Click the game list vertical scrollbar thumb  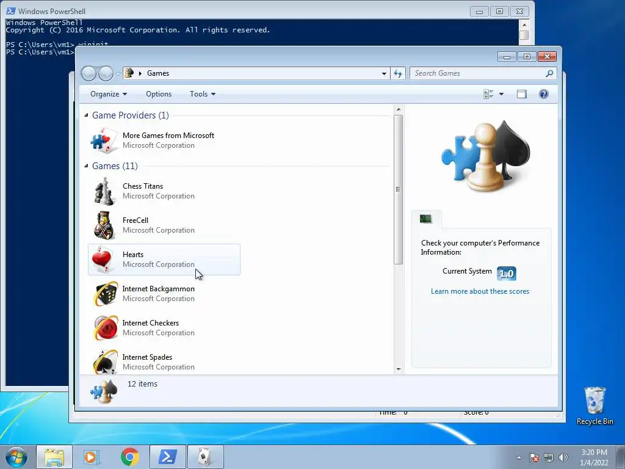tap(398, 190)
